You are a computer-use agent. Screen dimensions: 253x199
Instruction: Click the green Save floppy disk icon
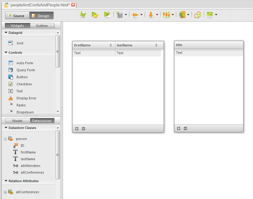83,15
